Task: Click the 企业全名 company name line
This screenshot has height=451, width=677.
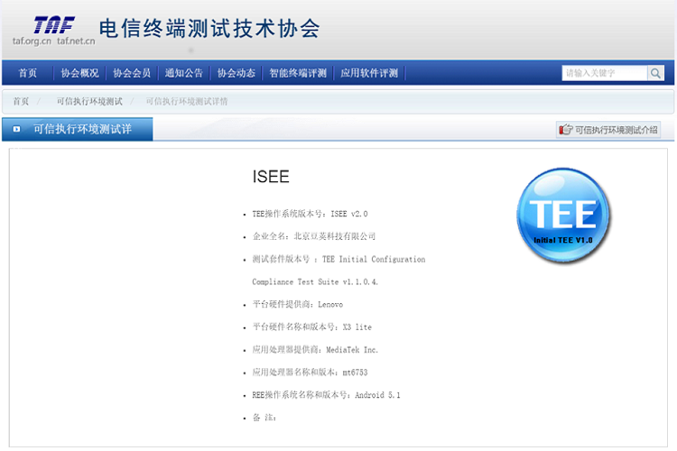Action: (314, 236)
